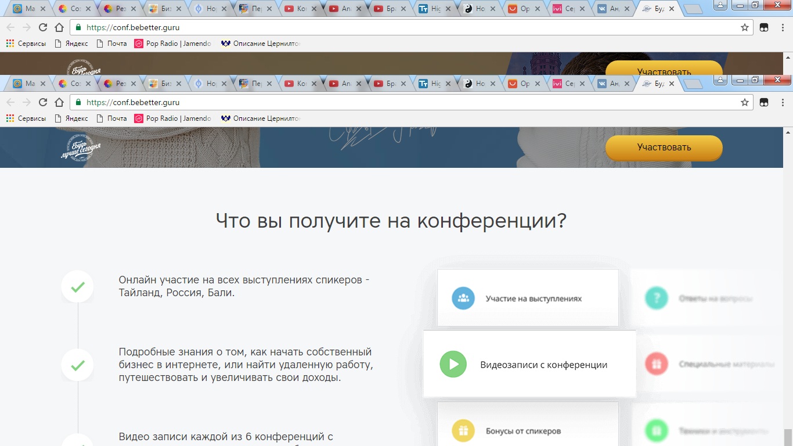This screenshot has height=446, width=793.
Task: Open Сервисы apps shortcut in the upper bookmarks bar
Action: pyautogui.click(x=26, y=44)
